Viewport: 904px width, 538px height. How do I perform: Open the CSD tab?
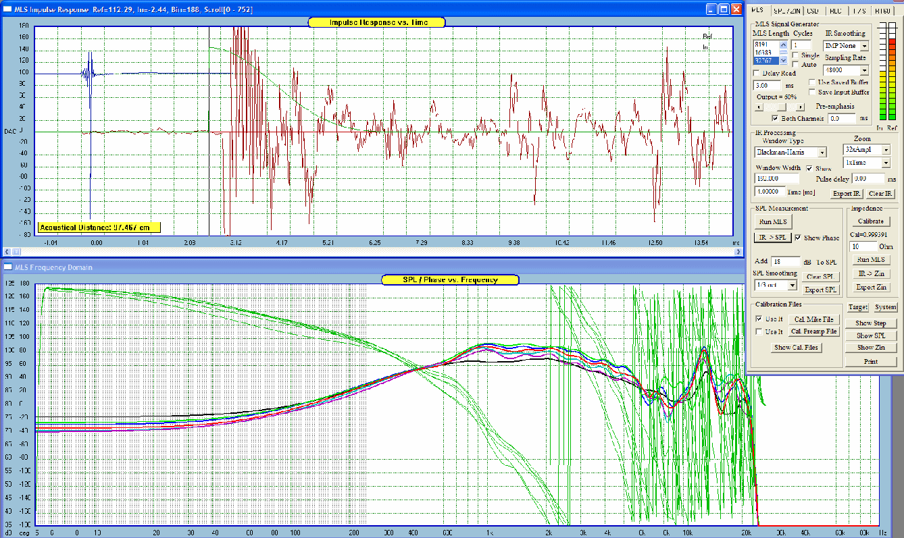click(813, 11)
